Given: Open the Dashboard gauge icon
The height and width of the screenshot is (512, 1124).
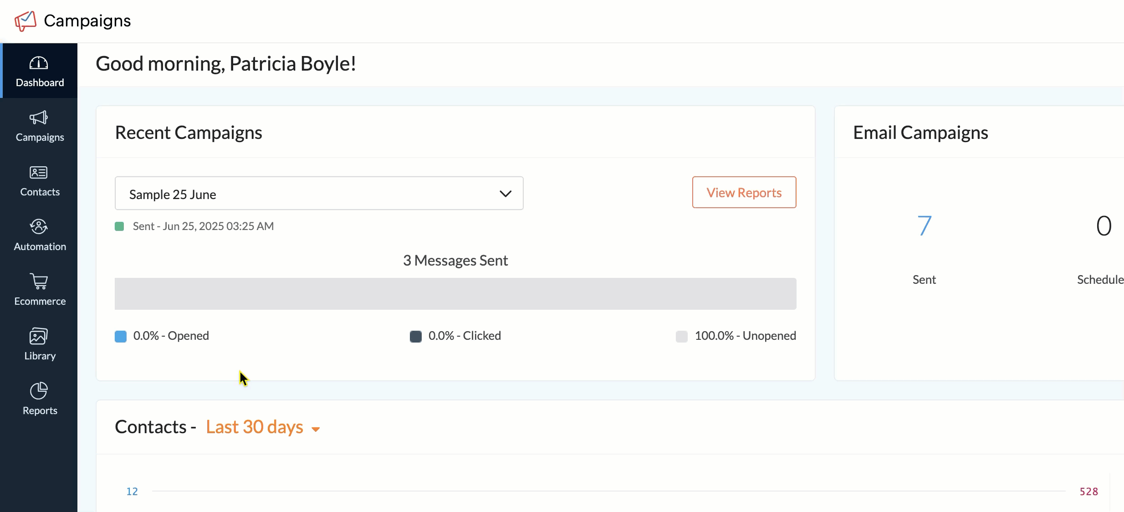Looking at the screenshot, I should pyautogui.click(x=39, y=63).
